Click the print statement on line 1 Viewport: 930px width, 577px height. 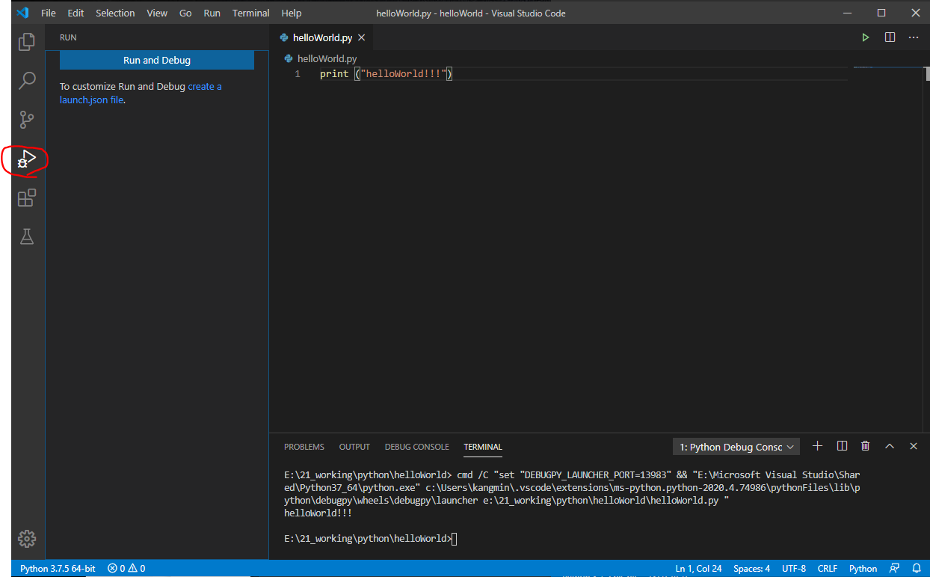click(387, 73)
